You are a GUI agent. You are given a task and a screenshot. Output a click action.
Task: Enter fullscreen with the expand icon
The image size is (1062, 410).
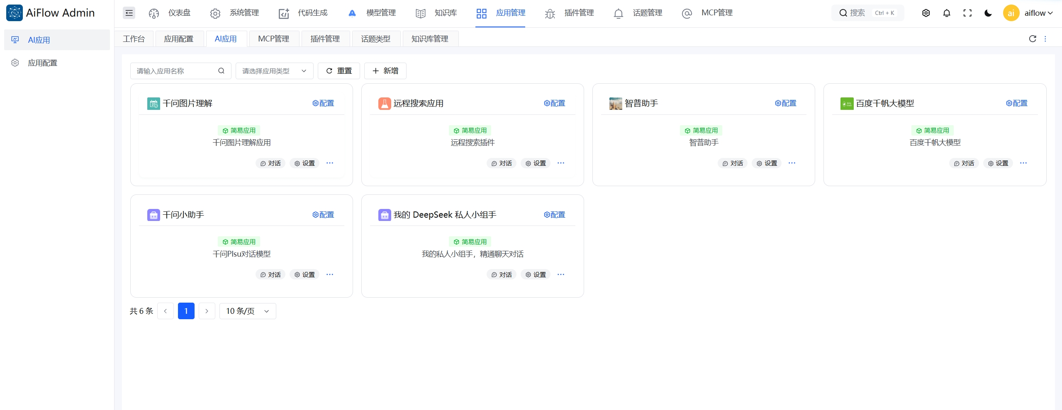[967, 13]
